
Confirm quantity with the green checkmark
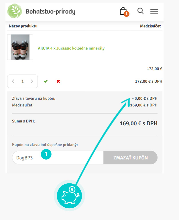pos(46,81)
